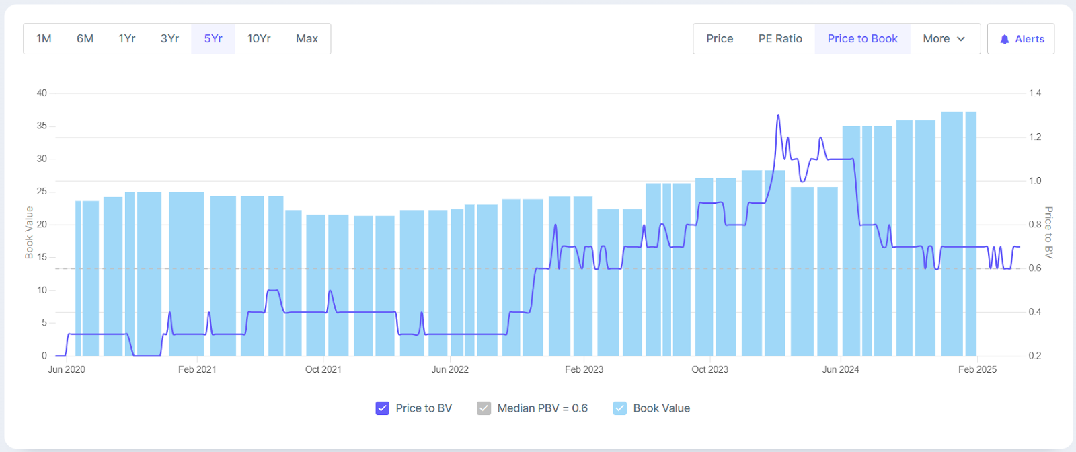This screenshot has width=1076, height=452.
Task: Select the 6M time range
Action: pyautogui.click(x=85, y=38)
